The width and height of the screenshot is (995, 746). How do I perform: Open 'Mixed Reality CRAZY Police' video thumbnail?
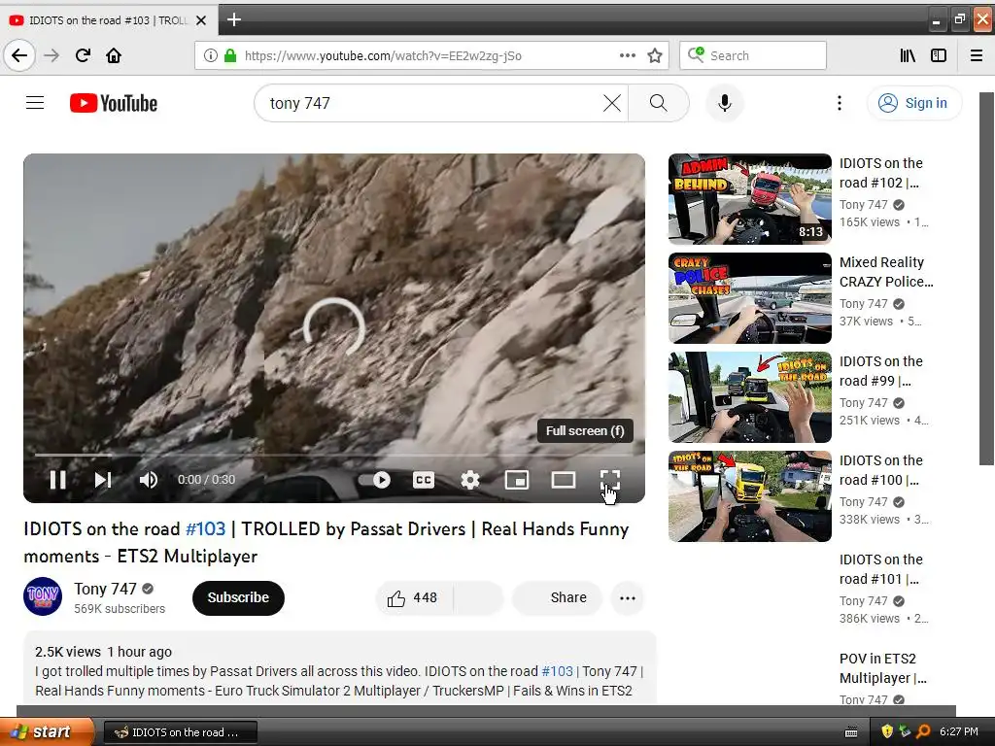tap(749, 297)
